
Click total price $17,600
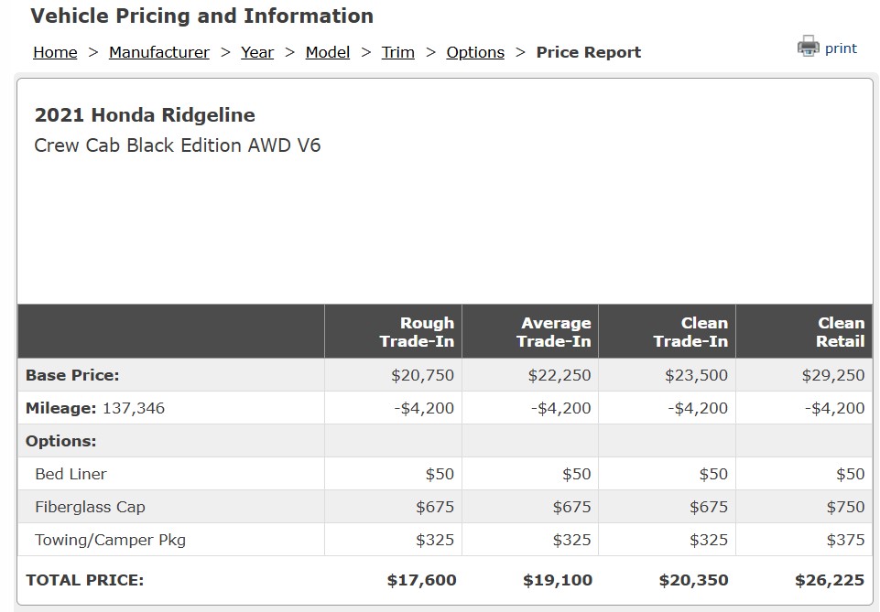tap(421, 580)
